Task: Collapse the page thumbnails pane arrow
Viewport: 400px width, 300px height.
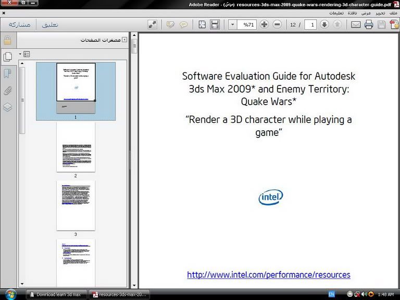Action: 124,40
